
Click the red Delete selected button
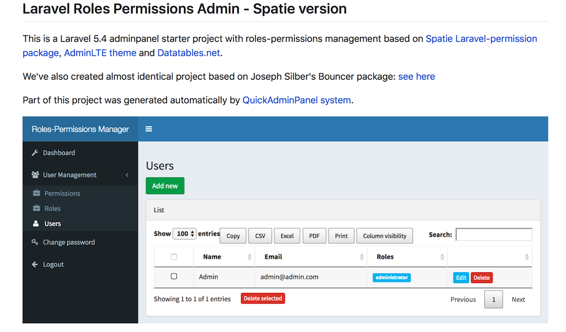[x=263, y=298]
